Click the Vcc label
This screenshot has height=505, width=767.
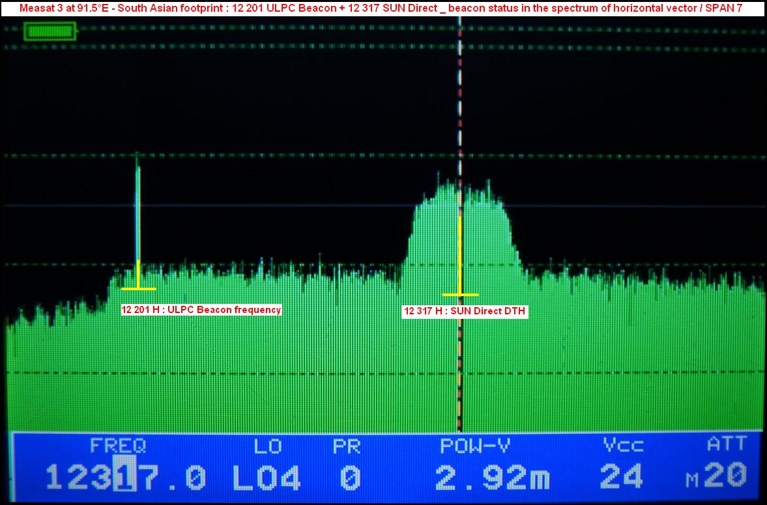tap(623, 446)
